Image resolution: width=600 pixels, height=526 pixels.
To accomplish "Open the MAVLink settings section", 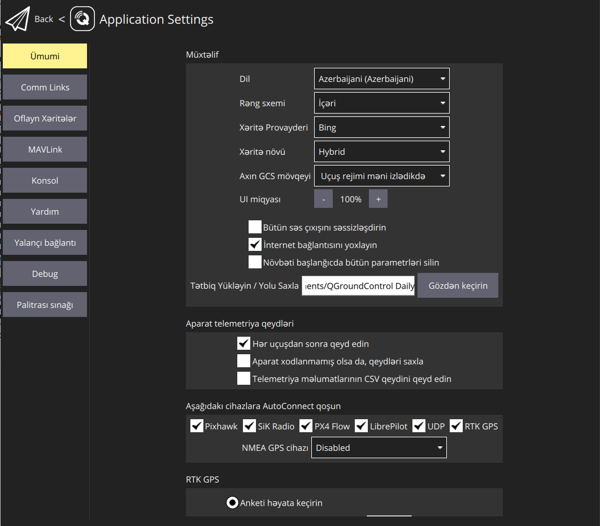I will [45, 149].
